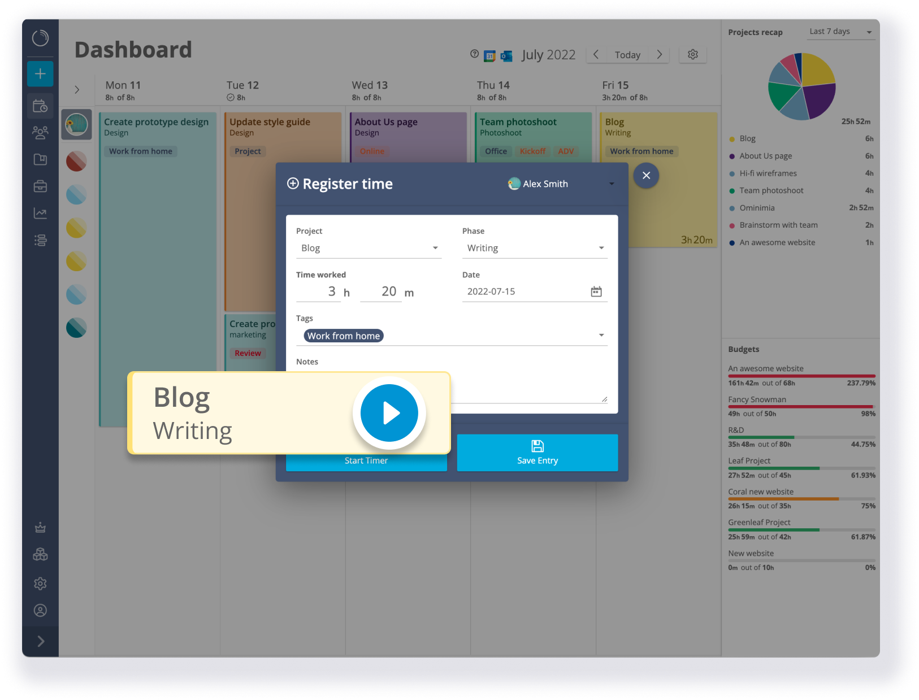Remove the Work from home tag
Image resolution: width=919 pixels, height=700 pixels.
point(343,335)
